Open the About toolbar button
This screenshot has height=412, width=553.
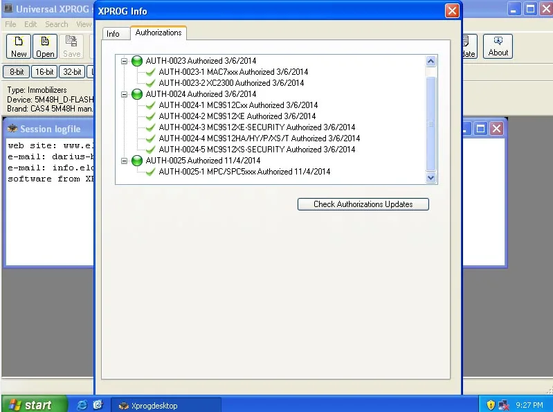click(x=498, y=46)
